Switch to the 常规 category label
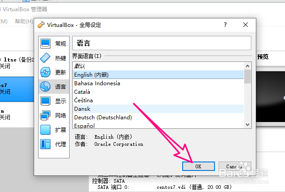The height and width of the screenshot is (192, 285). click(61, 44)
